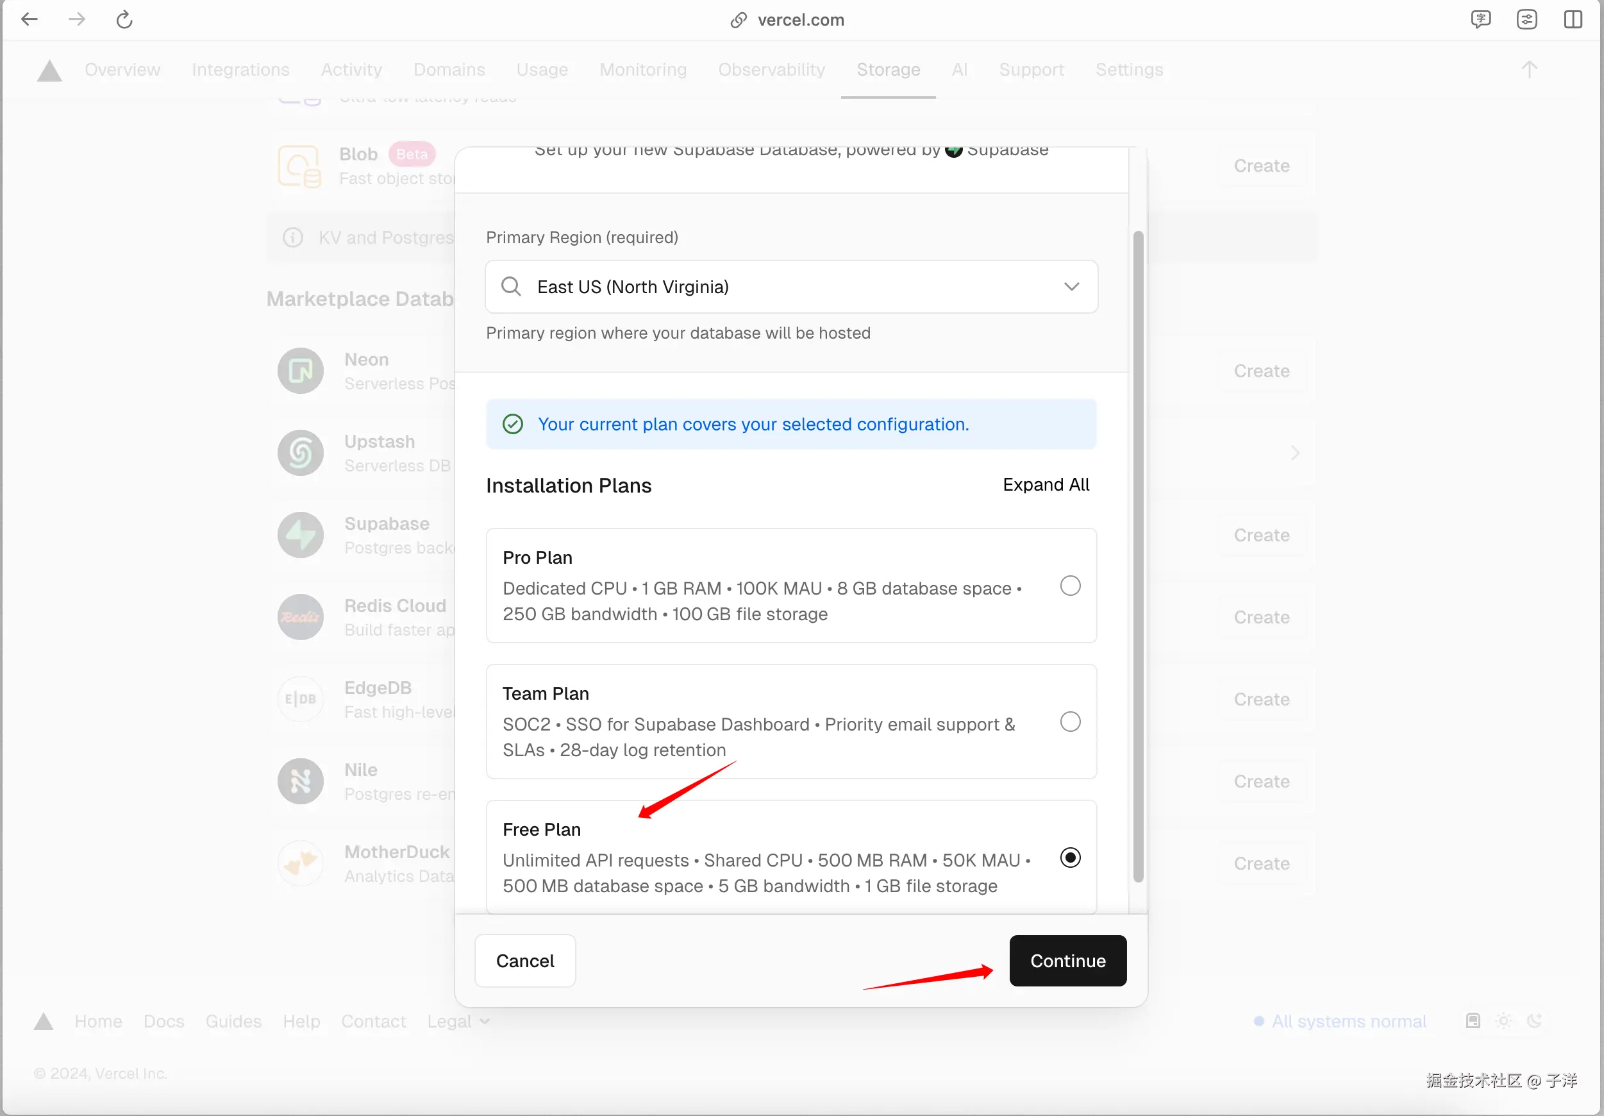Image resolution: width=1604 pixels, height=1116 pixels.
Task: Click the Cancel button
Action: pos(524,961)
